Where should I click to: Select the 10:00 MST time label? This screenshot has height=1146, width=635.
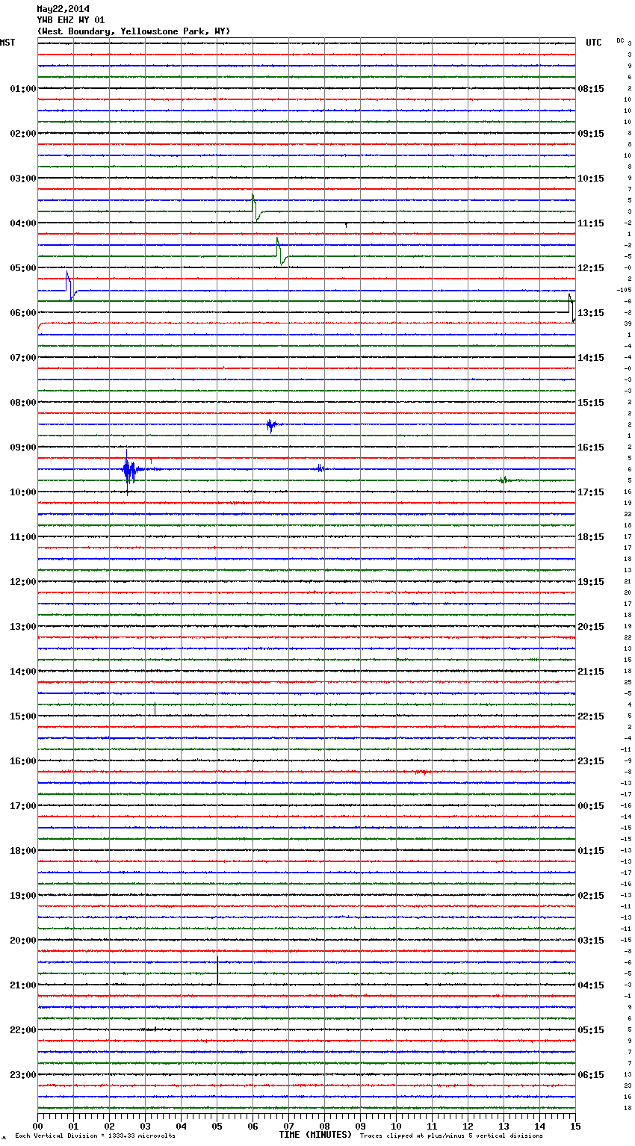coord(23,492)
